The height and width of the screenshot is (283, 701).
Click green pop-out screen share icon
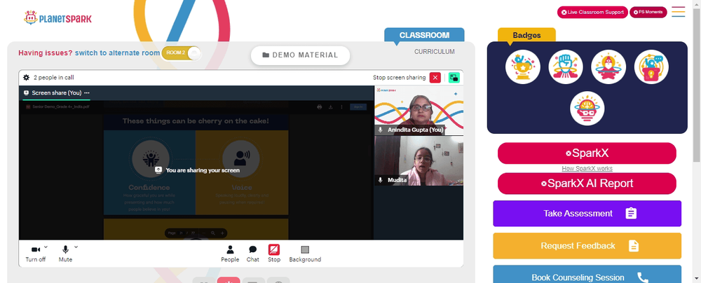pos(454,77)
